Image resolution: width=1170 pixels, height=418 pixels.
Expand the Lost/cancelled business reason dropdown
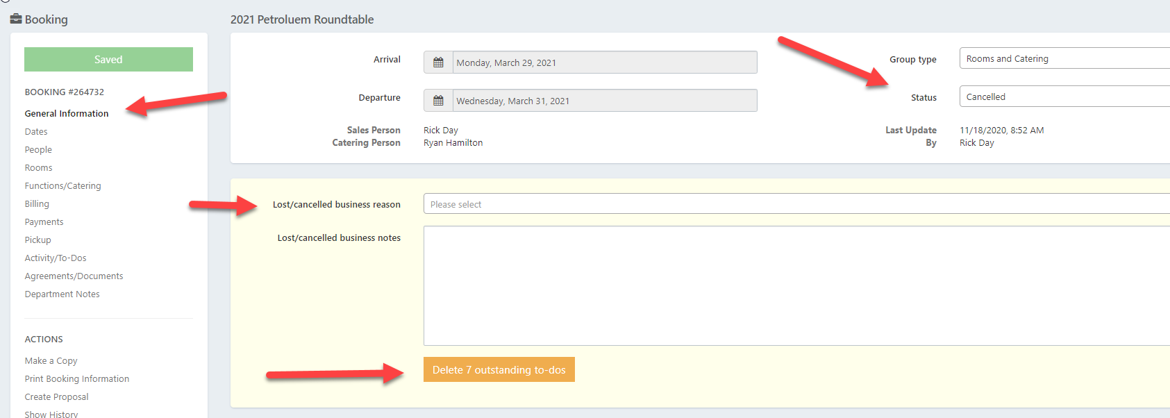[x=796, y=204]
